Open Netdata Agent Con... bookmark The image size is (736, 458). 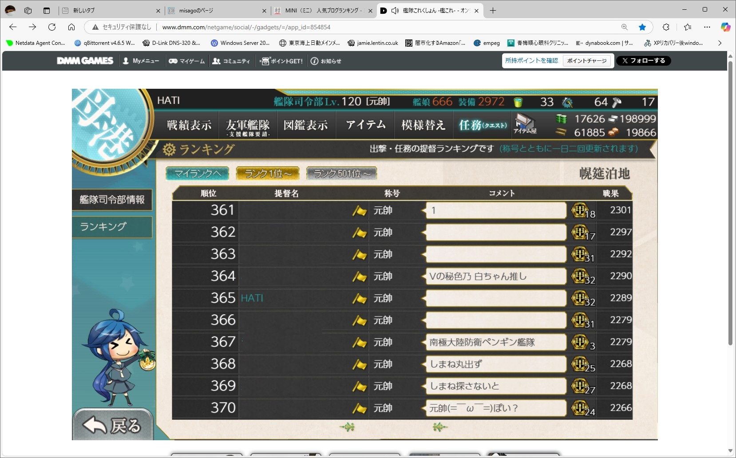point(36,43)
